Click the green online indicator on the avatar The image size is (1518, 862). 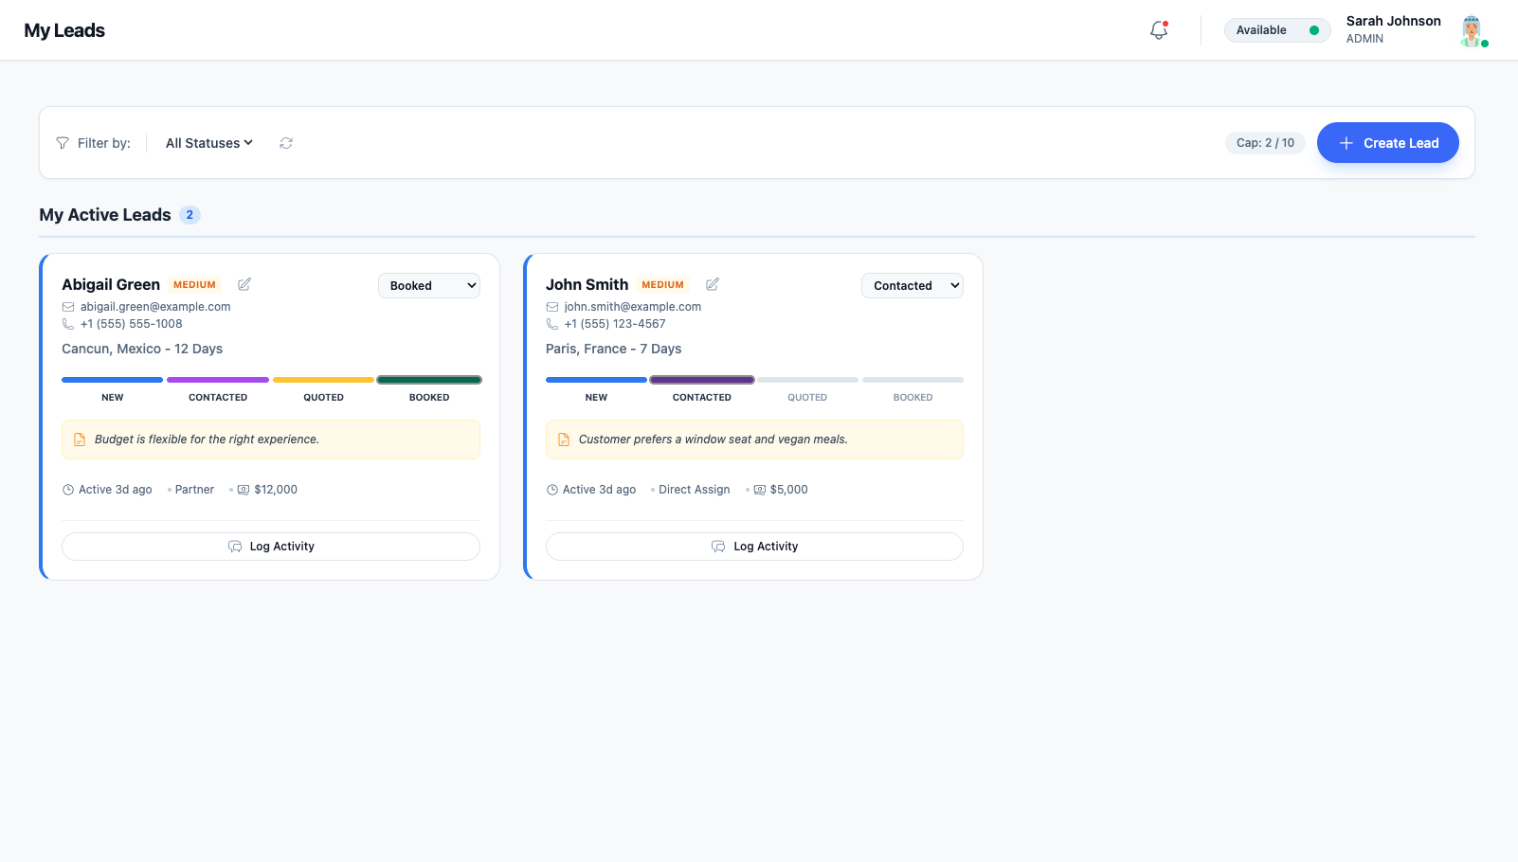pos(1485,41)
